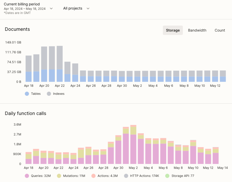Click the Apr 26 bar in Documents chart
The height and width of the screenshot is (182, 232).
(x=91, y=76)
